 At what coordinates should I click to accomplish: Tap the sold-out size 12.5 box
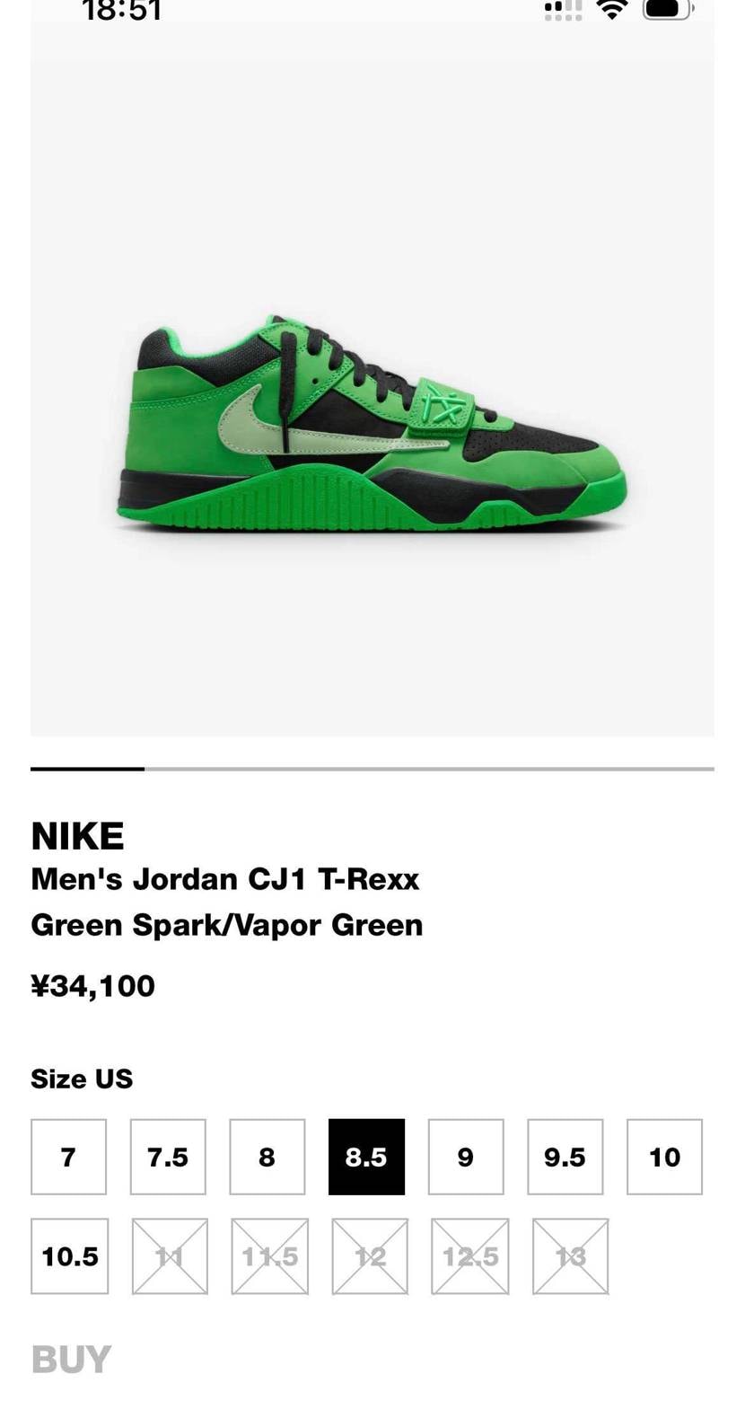coord(469,1256)
